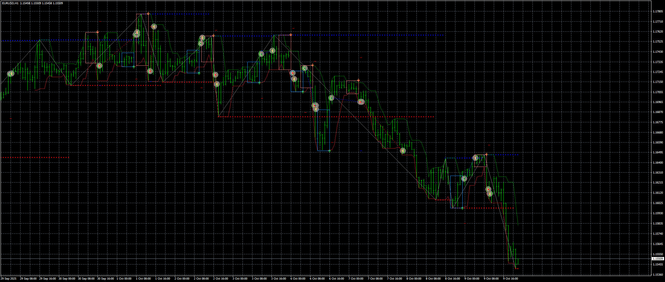Click the yellow-arrow circle marker above 9 Oct 00:00
This screenshot has height=282, width=665.
tap(475, 158)
